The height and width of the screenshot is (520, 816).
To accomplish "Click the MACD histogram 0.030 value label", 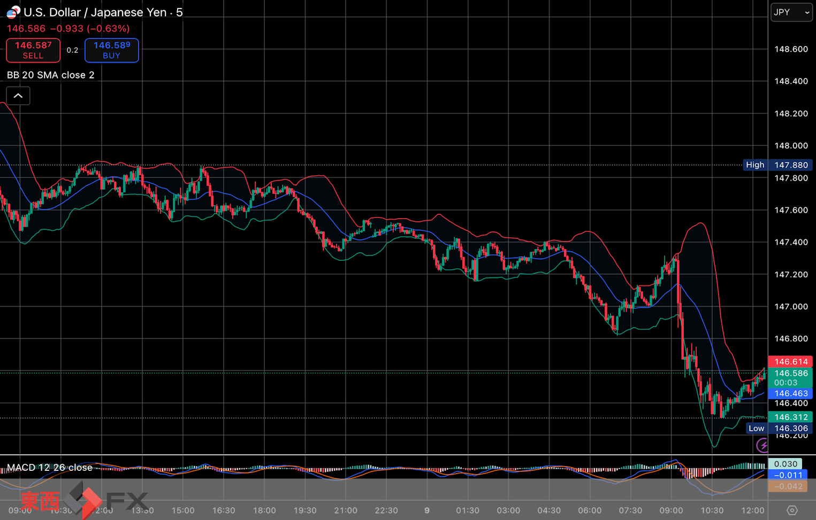I will click(785, 464).
